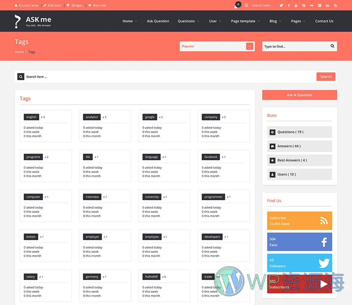Expand the Page template menu
The width and height of the screenshot is (352, 305).
tap(245, 21)
